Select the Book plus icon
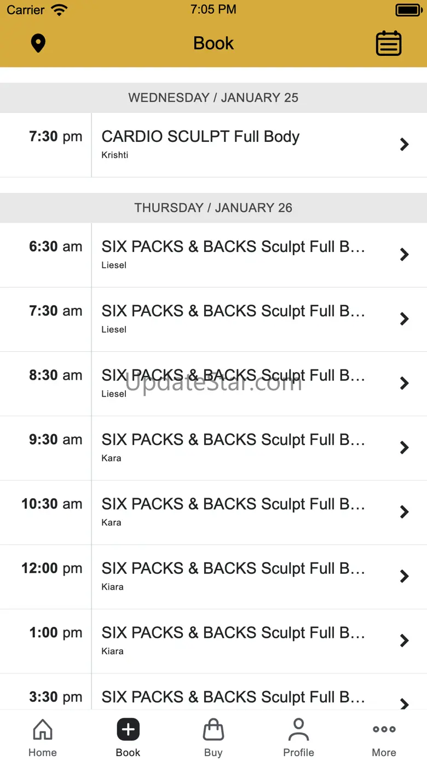Image resolution: width=427 pixels, height=760 pixels. coord(128,729)
